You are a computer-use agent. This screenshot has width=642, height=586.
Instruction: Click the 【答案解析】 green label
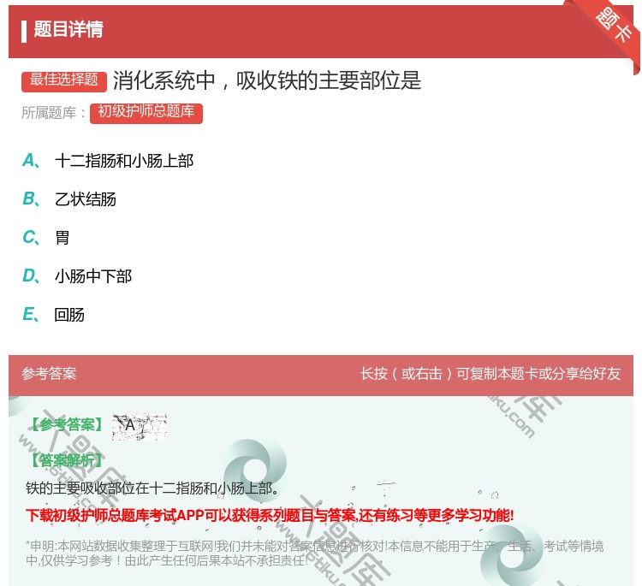[67, 461]
